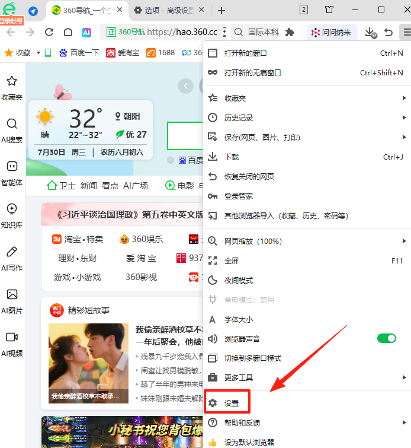The image size is (411, 448).
Task: Open 游戏·小游戏 site link
Action: [78, 277]
